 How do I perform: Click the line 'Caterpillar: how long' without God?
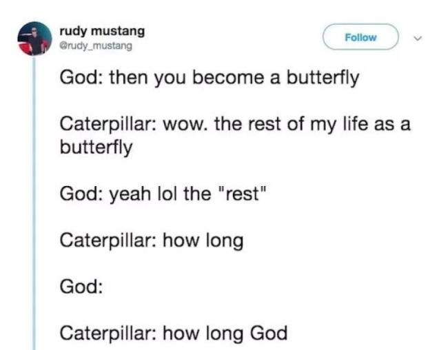click(152, 240)
